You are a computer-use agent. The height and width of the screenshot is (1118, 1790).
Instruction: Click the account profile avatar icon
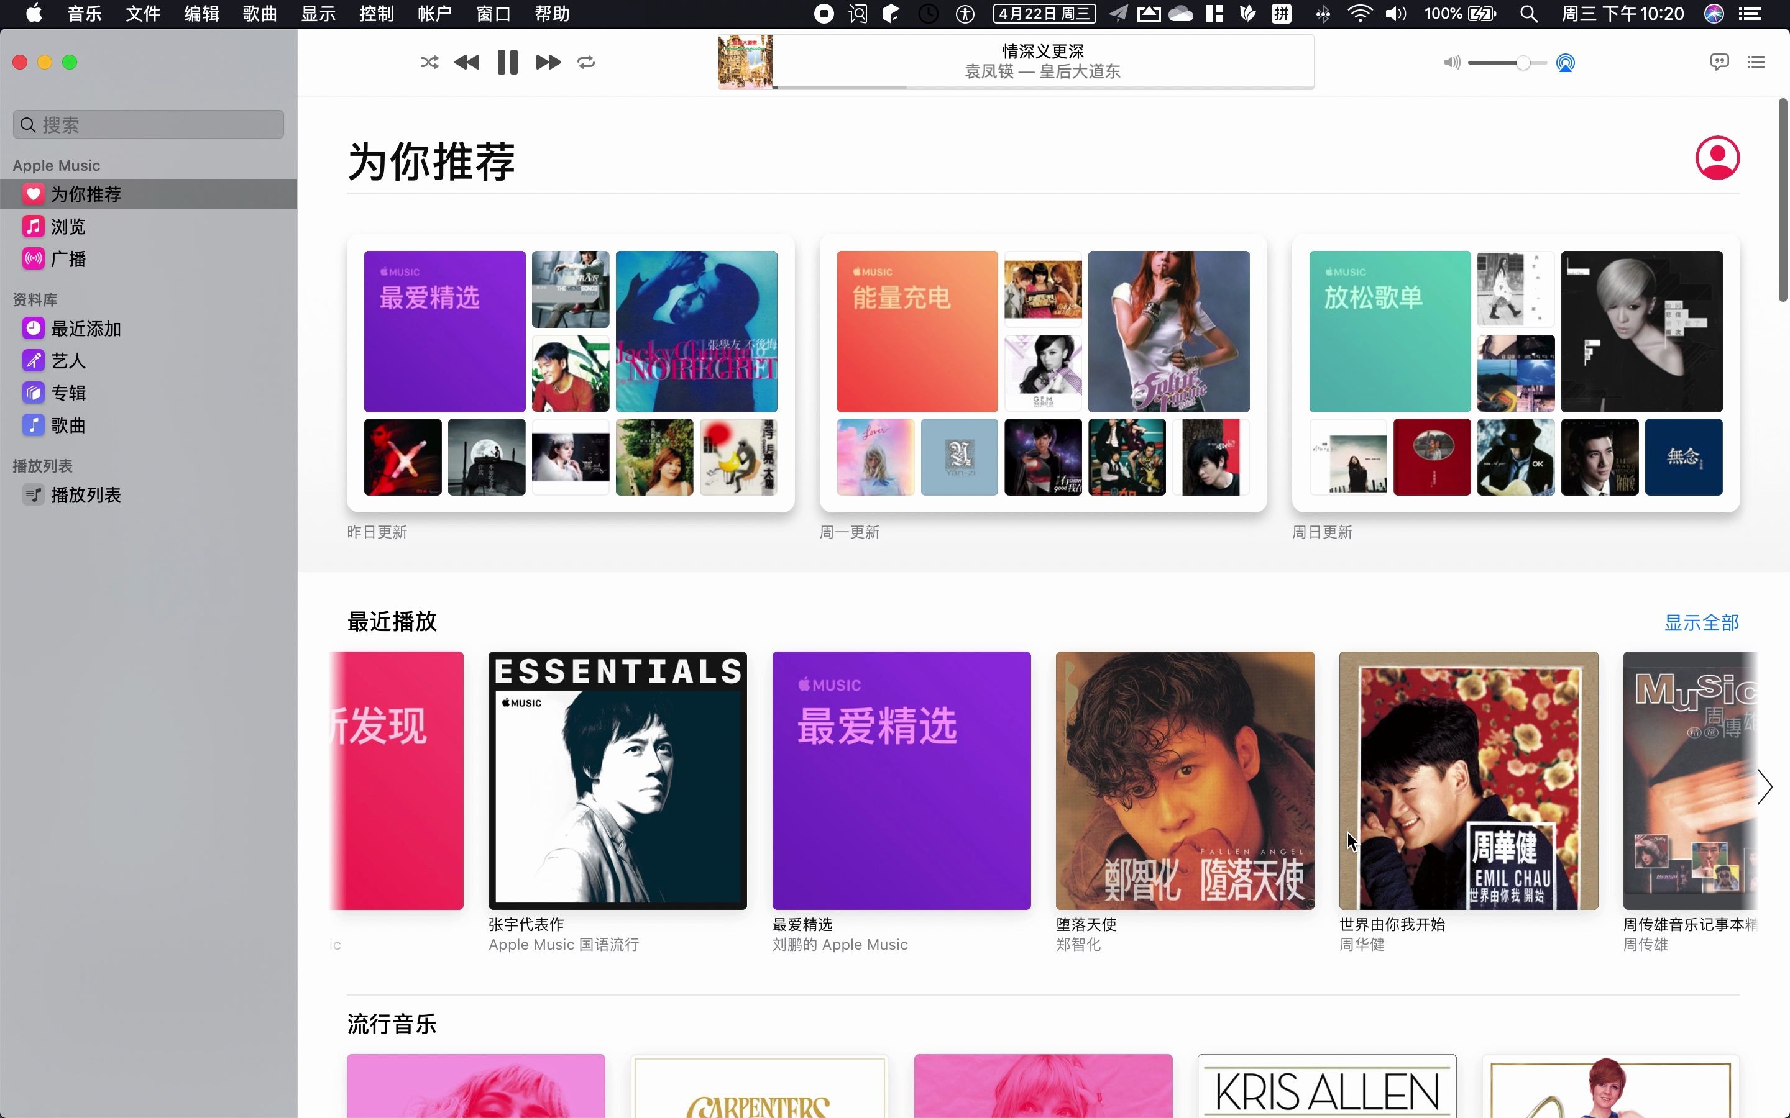point(1718,157)
